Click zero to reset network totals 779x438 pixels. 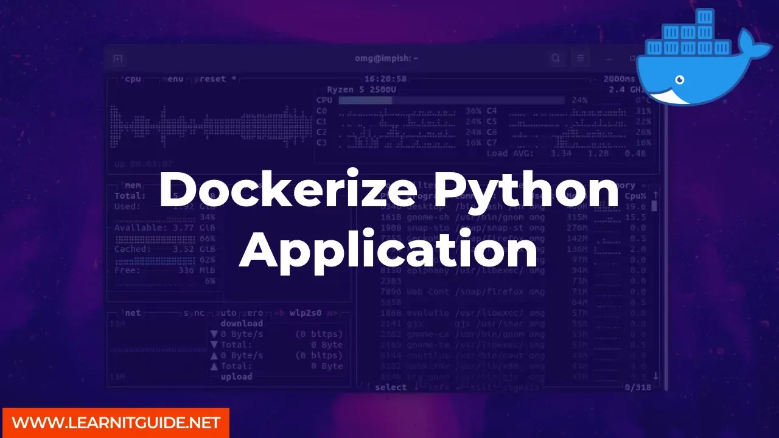[251, 313]
